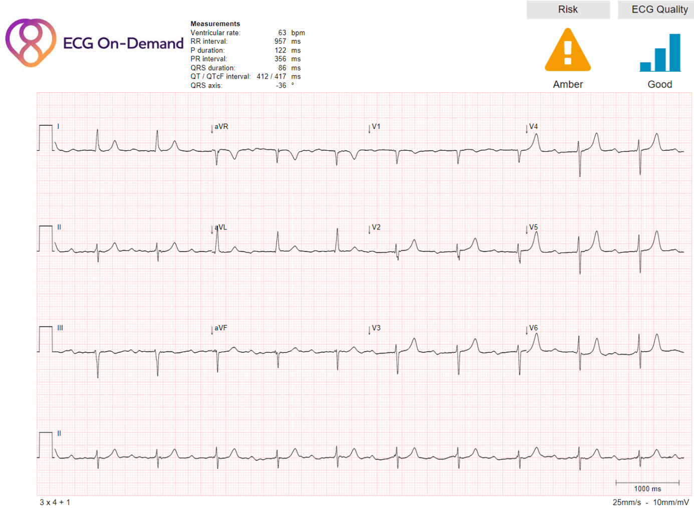Screen dimensions: 694x508
Task: Click the Amber risk label
Action: [568, 85]
